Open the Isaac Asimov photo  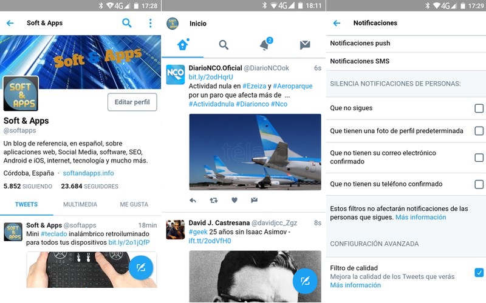[255, 276]
